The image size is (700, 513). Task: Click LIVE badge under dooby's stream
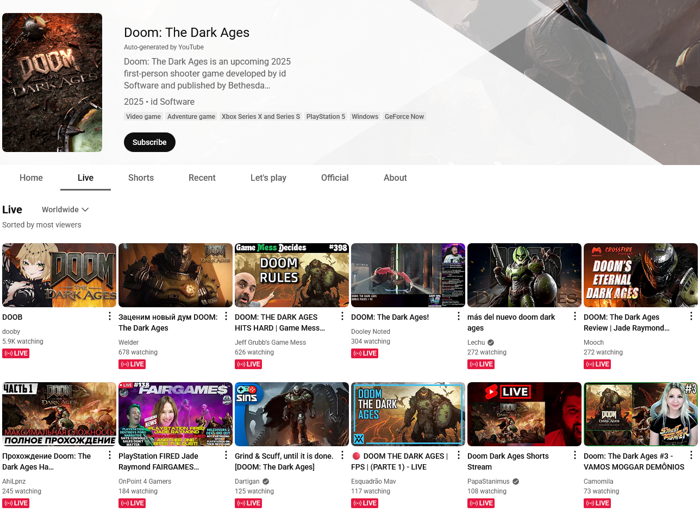[x=16, y=353]
